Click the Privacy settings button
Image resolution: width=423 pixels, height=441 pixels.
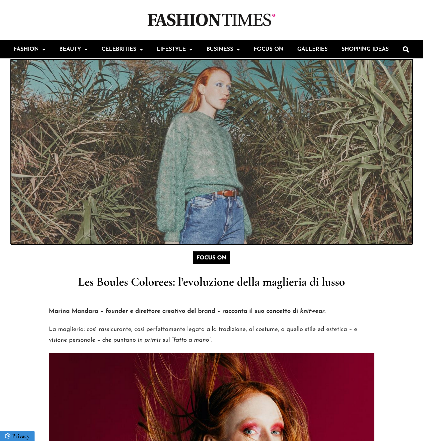tap(17, 436)
